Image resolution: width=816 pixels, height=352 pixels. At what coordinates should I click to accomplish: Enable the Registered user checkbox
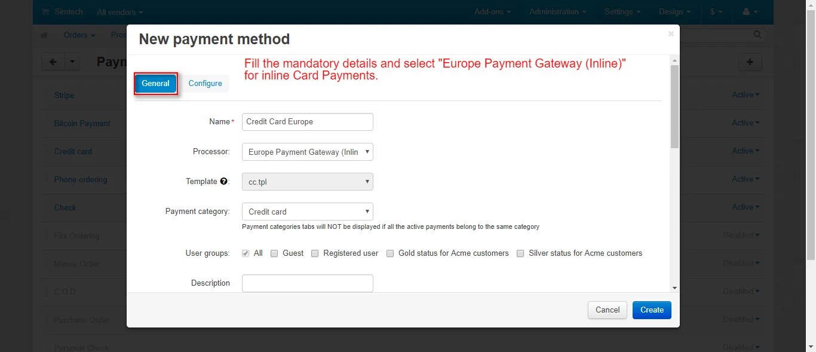[315, 253]
